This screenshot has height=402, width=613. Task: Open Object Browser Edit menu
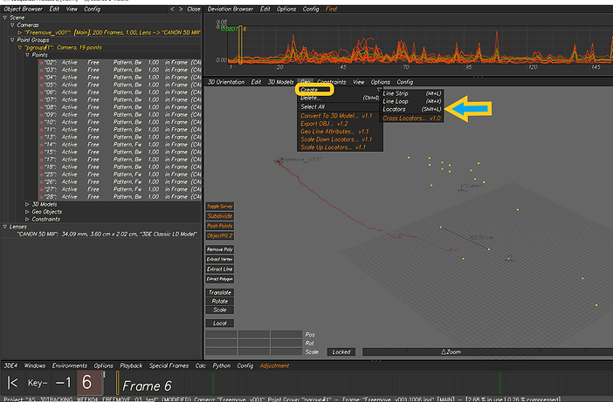tap(54, 9)
